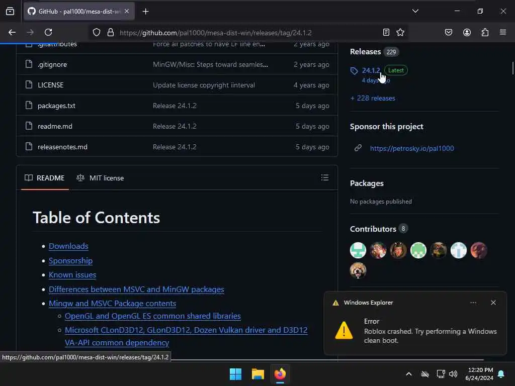Open the Packages heading link
The width and height of the screenshot is (515, 386).
pos(367,183)
